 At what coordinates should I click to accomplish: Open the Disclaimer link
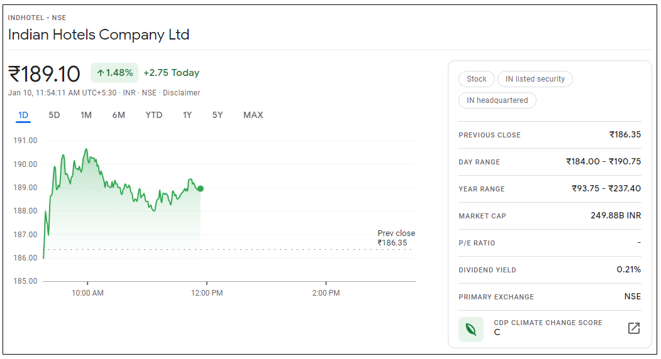[x=181, y=93]
